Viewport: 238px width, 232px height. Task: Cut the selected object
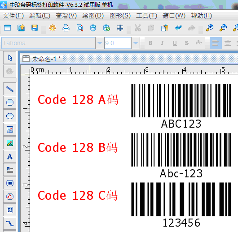(x=138, y=28)
